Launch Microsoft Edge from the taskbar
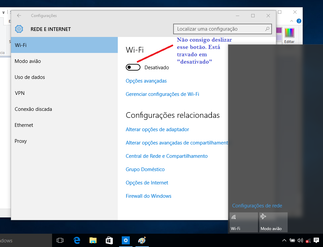This screenshot has width=323, height=247. coord(77,240)
